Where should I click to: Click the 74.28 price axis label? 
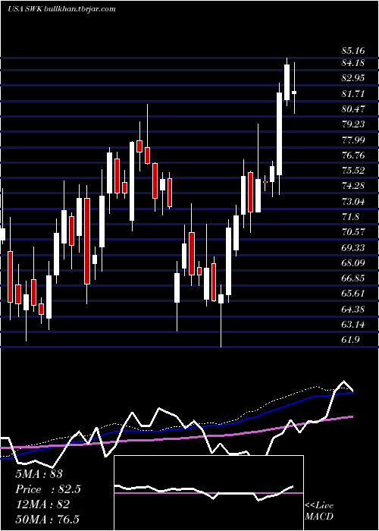(353, 186)
